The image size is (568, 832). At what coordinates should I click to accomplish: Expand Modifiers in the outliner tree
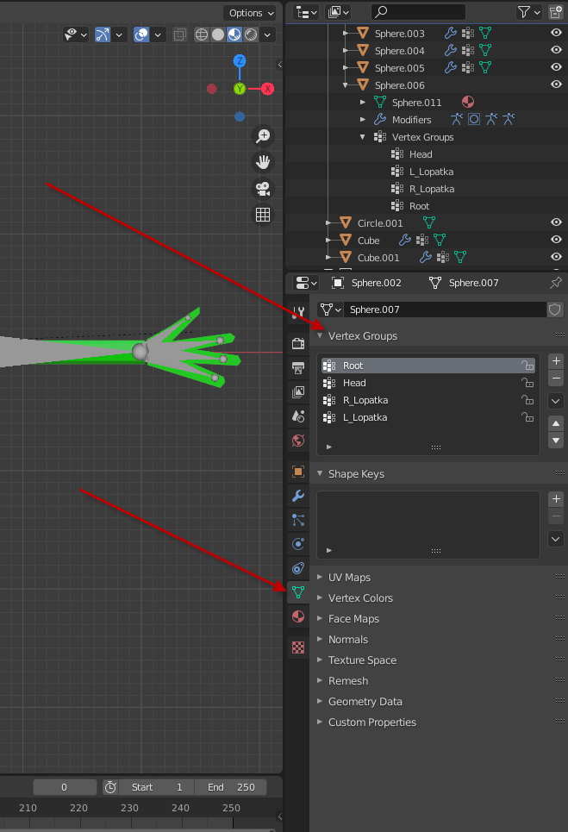pyautogui.click(x=363, y=119)
